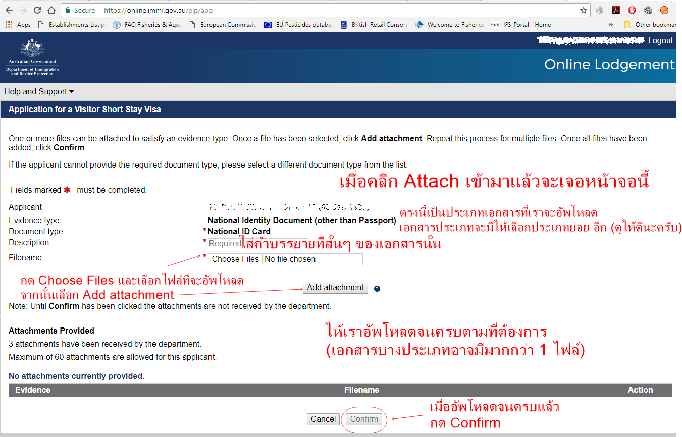682x437 pixels.
Task: Focus the Description text field
Action: pyautogui.click(x=225, y=244)
